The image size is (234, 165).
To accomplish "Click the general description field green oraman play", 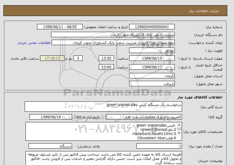I will tap(103, 107).
